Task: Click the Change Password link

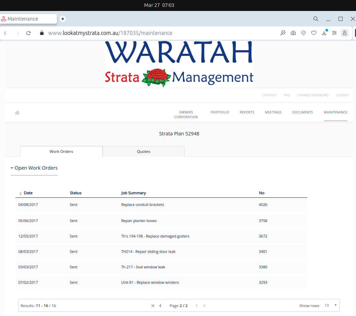Action: coord(313,95)
